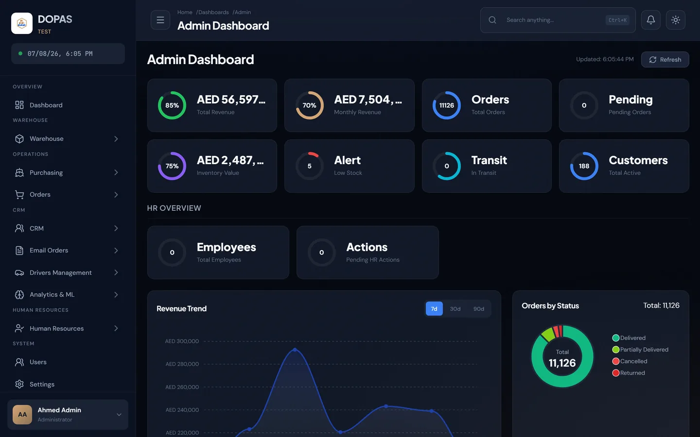Click the 70% Monthly Revenue progress ring
Image resolution: width=700 pixels, height=437 pixels.
[310, 105]
